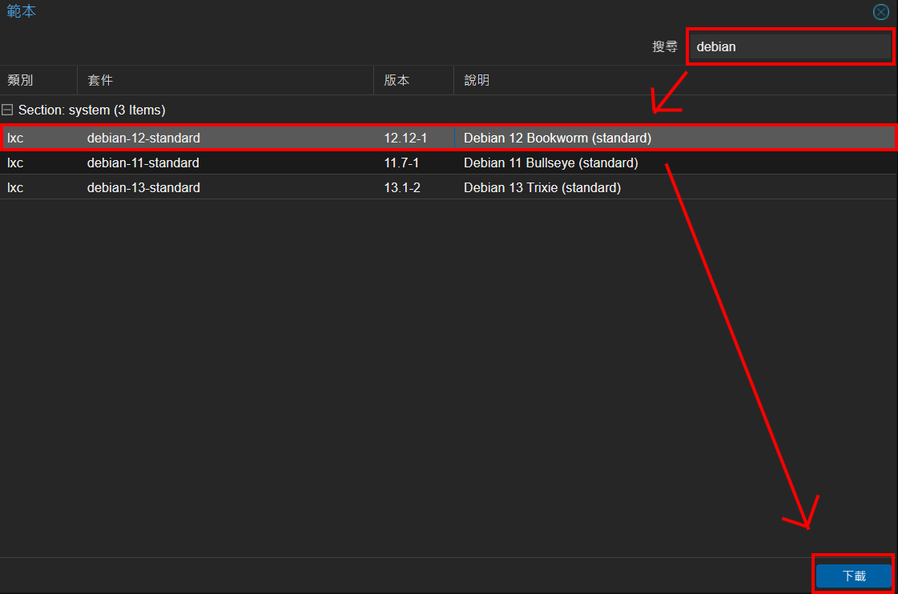Viewport: 898px width, 594px height.
Task: Click version 11.7-1 cell
Action: (x=401, y=163)
